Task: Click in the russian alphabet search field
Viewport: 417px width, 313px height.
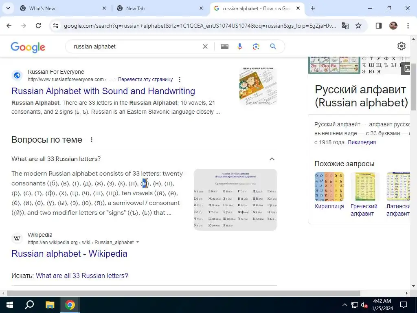Action: [136, 46]
